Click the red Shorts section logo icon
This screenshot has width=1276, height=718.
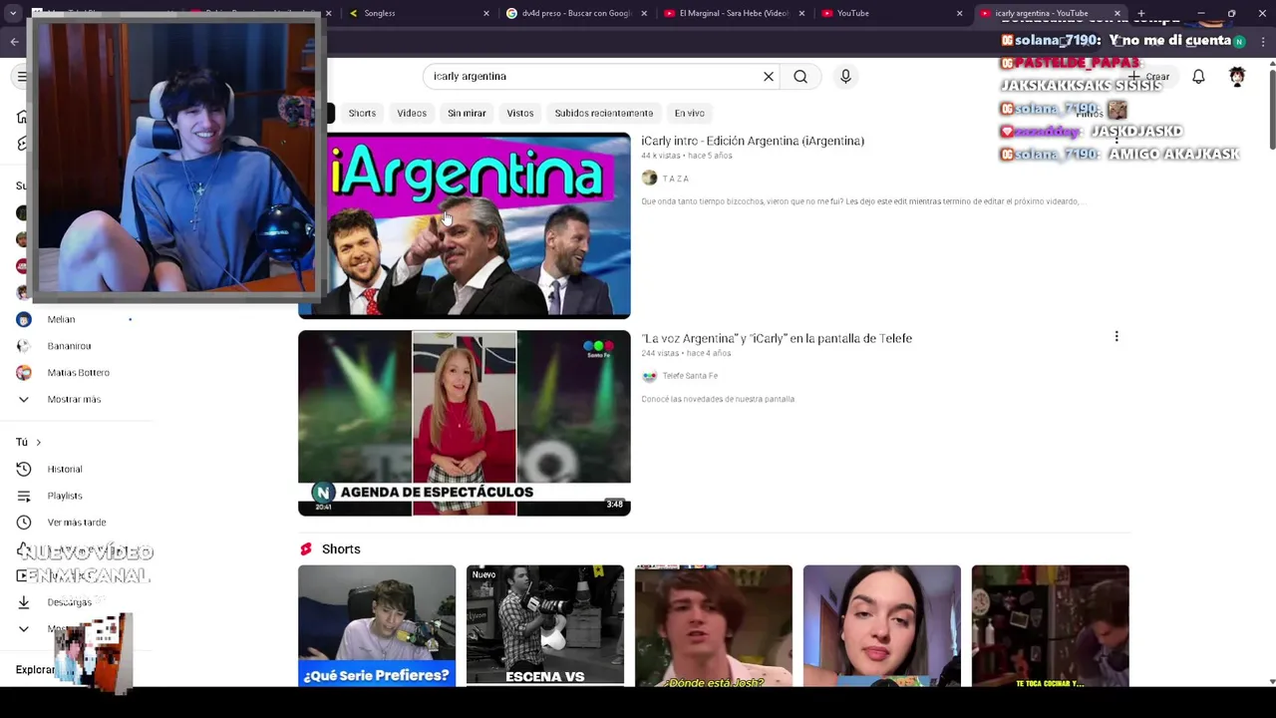coord(306,549)
